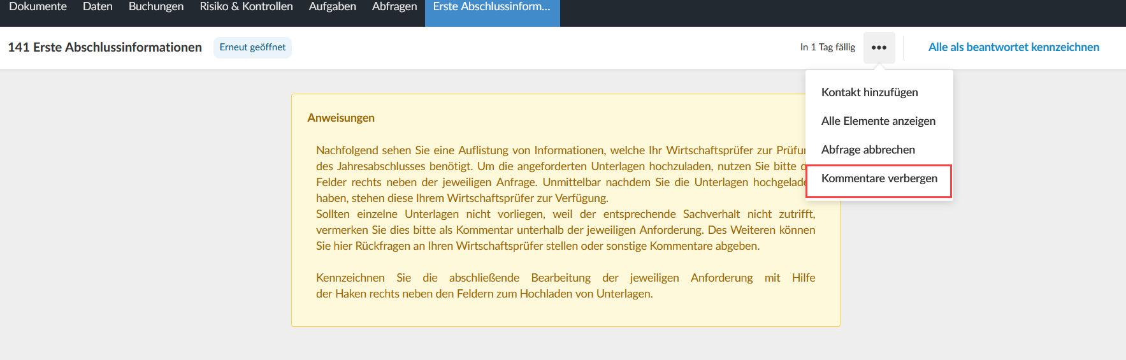Open Risiko & Kontrollen tab
1126x360 pixels.
coord(246,6)
